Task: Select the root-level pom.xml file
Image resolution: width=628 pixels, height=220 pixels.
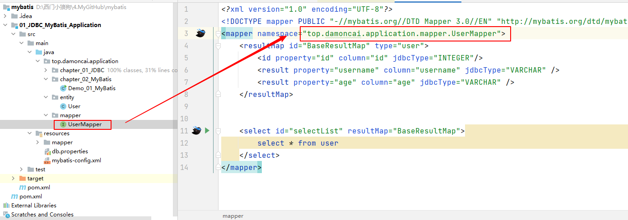Action: pyautogui.click(x=31, y=197)
